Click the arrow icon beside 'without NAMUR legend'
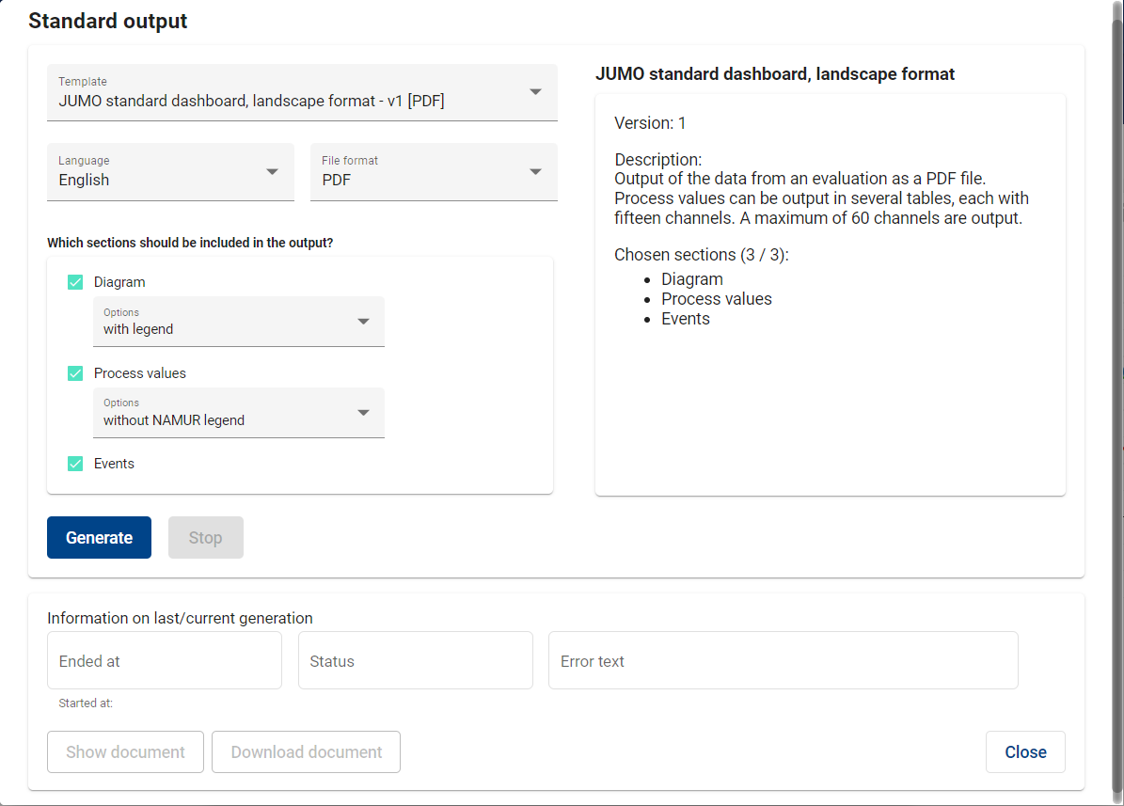The width and height of the screenshot is (1124, 806). point(363,413)
